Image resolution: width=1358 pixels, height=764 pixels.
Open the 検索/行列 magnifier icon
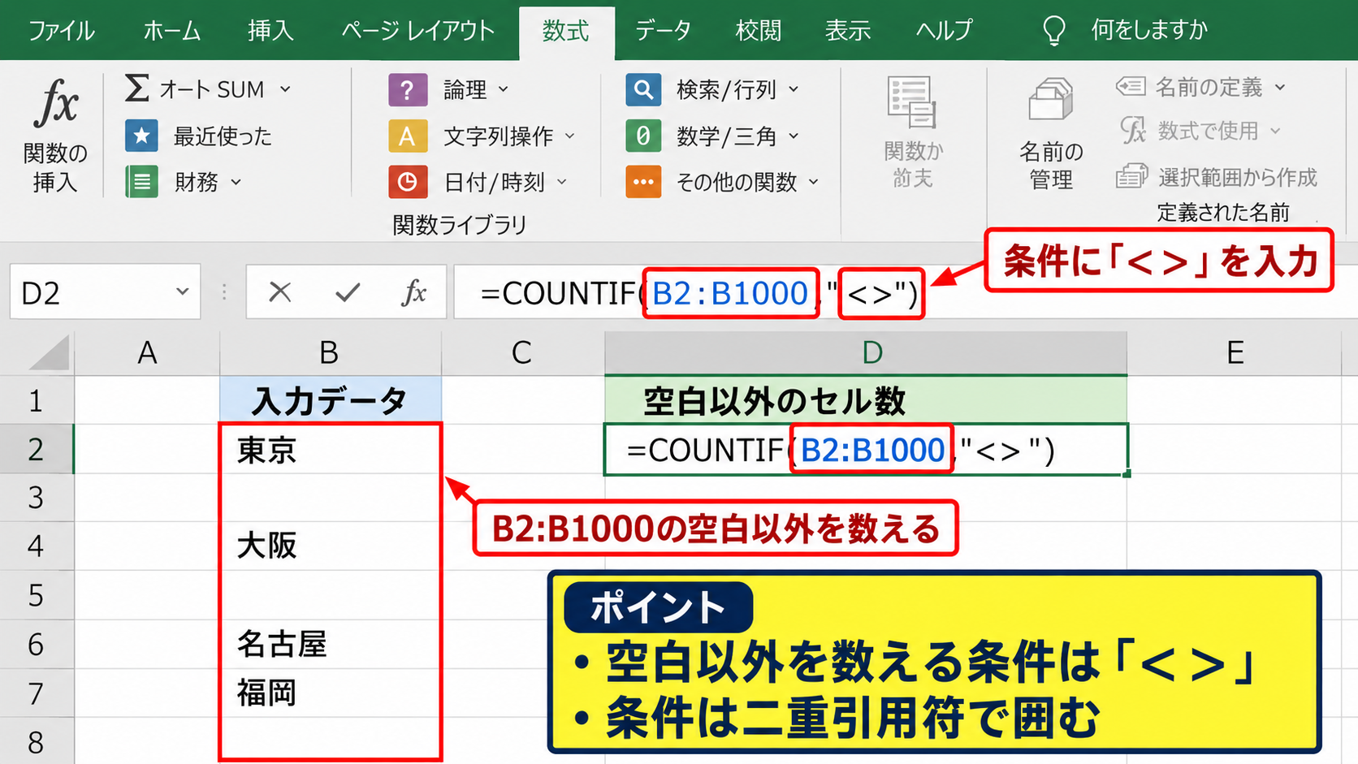(643, 89)
